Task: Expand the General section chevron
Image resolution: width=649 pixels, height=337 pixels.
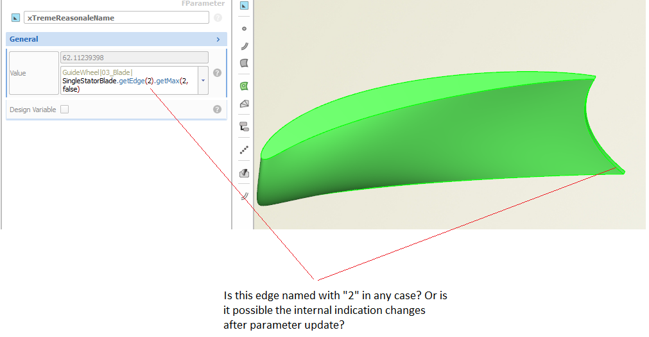Action: pyautogui.click(x=218, y=39)
